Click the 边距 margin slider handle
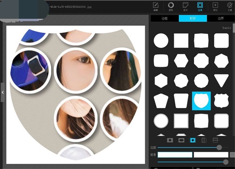This screenshot has width=235, height=169. tap(219, 147)
